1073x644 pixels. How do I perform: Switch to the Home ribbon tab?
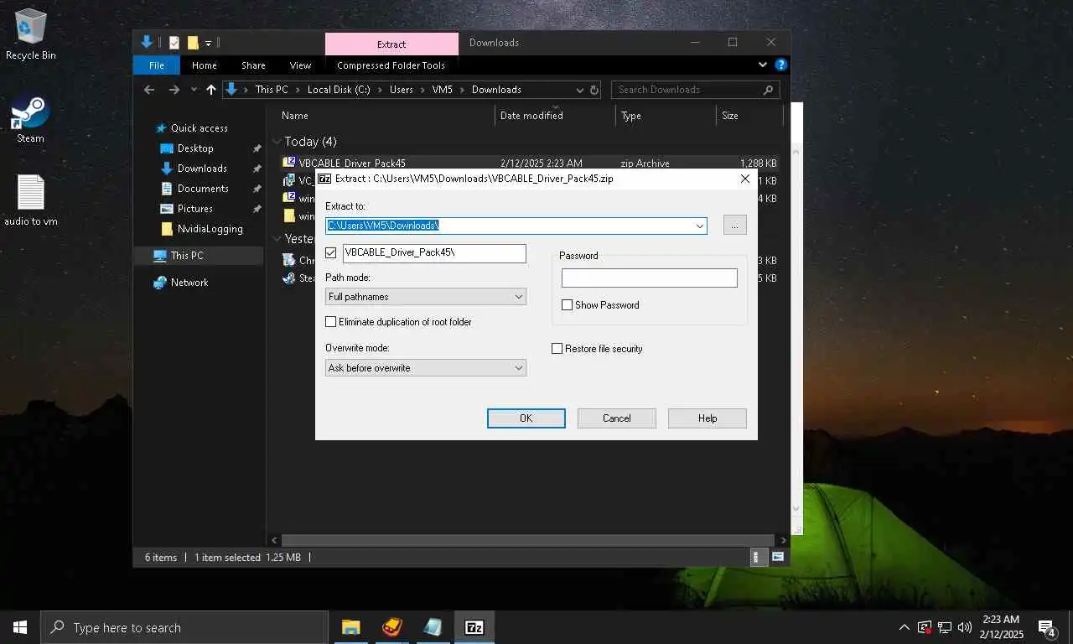(x=204, y=65)
